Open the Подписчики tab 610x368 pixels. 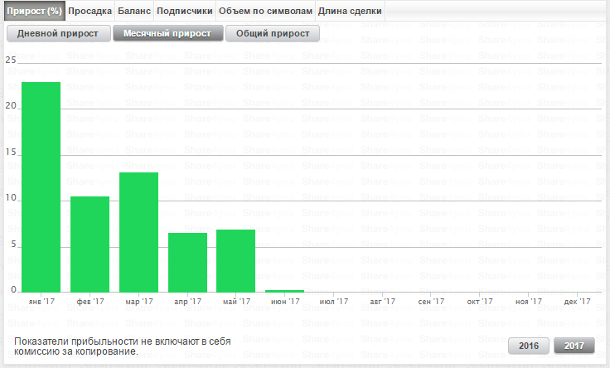click(x=185, y=11)
